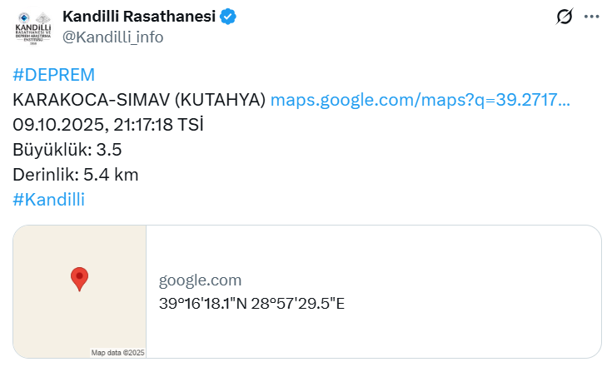Click the coordinates title 39°16'18.1"N 28°57'29.5"E
Image resolution: width=607 pixels, height=367 pixels.
pyautogui.click(x=251, y=303)
